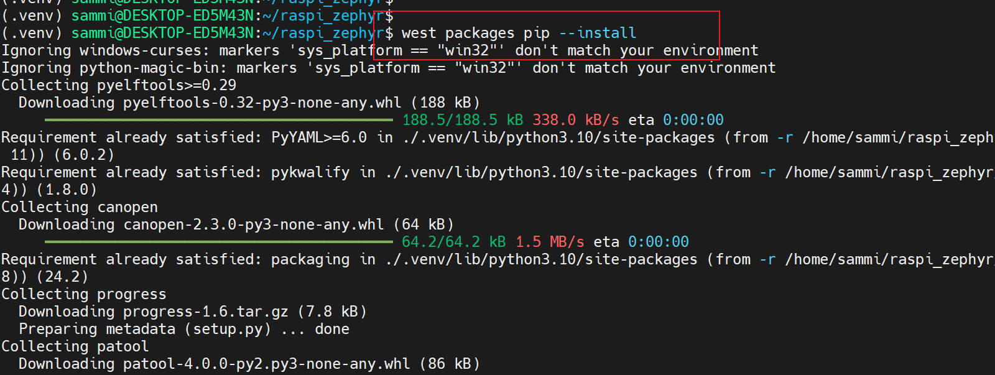
Task: Click the '(6.0.2)' PyYAML version text
Action: 85,155
